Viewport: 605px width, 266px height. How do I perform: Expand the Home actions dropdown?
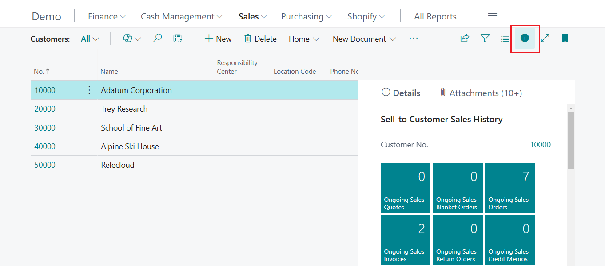coord(304,39)
